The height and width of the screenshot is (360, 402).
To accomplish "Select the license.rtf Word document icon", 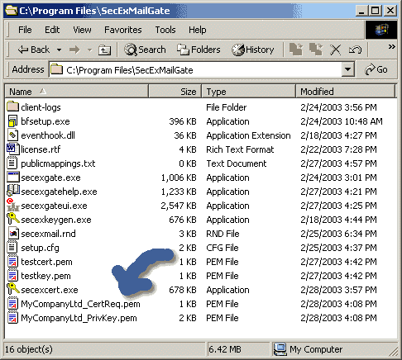I will pos(12,149).
